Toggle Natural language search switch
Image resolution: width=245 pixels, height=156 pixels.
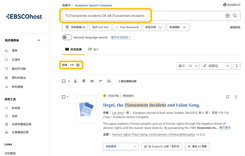(67, 37)
